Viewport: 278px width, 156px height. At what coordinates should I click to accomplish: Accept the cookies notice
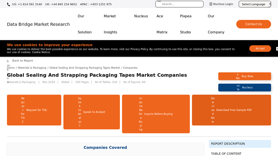260,49
